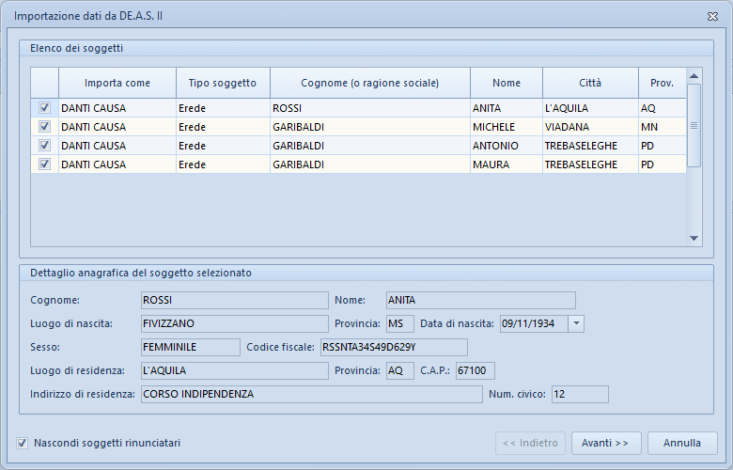Click the Cognome field containing ROSSI
The height and width of the screenshot is (470, 733).
coord(233,301)
